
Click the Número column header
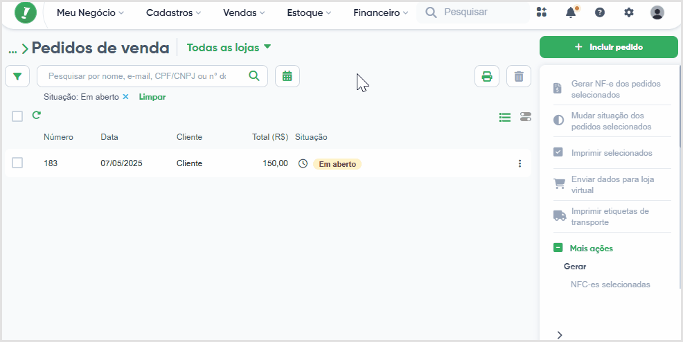[x=58, y=136]
